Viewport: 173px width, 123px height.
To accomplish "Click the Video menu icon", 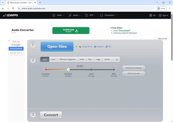I will (54, 15).
